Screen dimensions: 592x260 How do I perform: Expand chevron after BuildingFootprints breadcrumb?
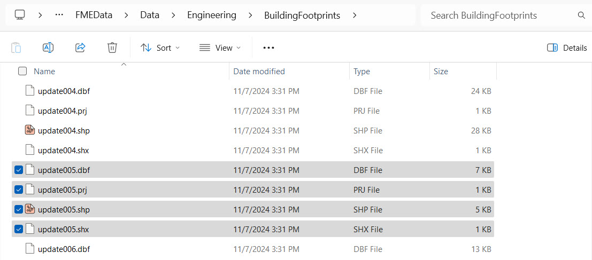click(355, 15)
